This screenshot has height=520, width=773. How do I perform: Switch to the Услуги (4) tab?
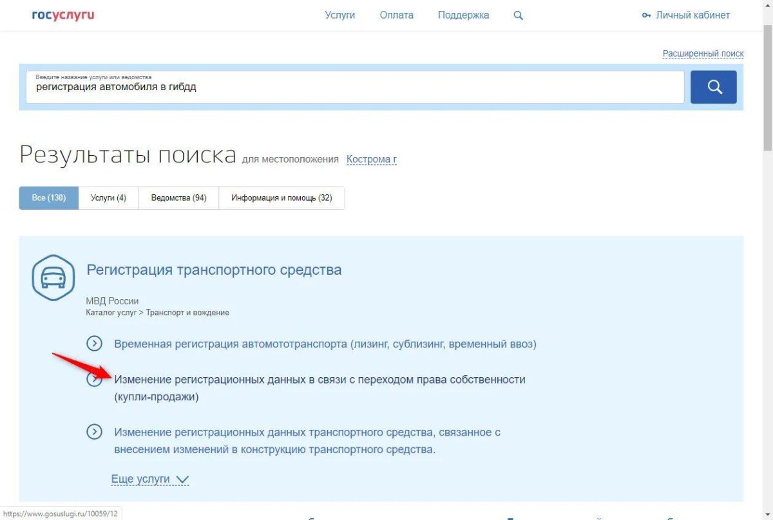point(108,198)
